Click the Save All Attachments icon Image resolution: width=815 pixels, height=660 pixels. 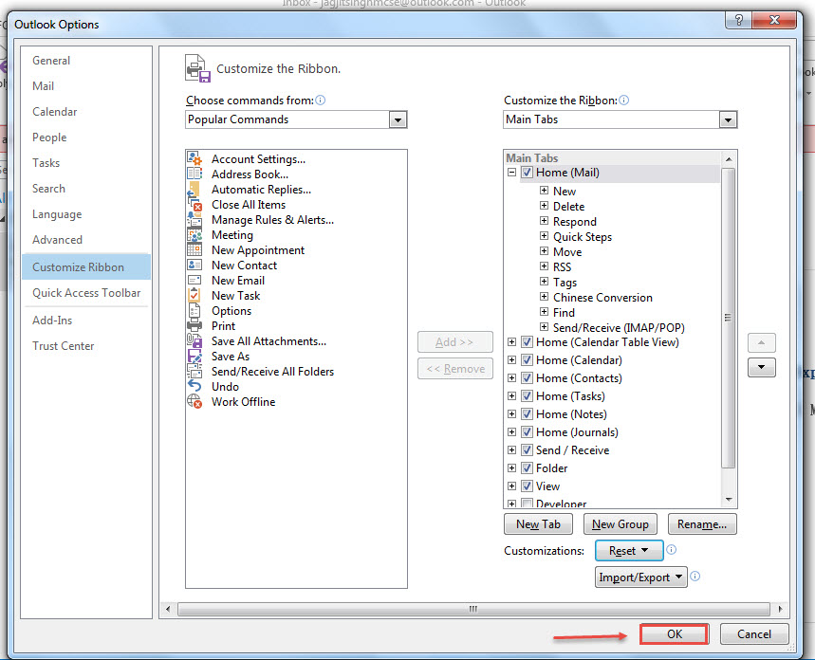point(194,341)
